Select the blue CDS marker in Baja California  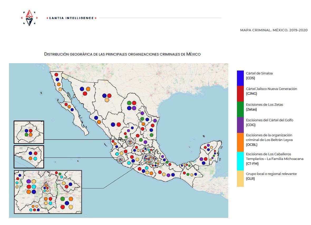57,79
